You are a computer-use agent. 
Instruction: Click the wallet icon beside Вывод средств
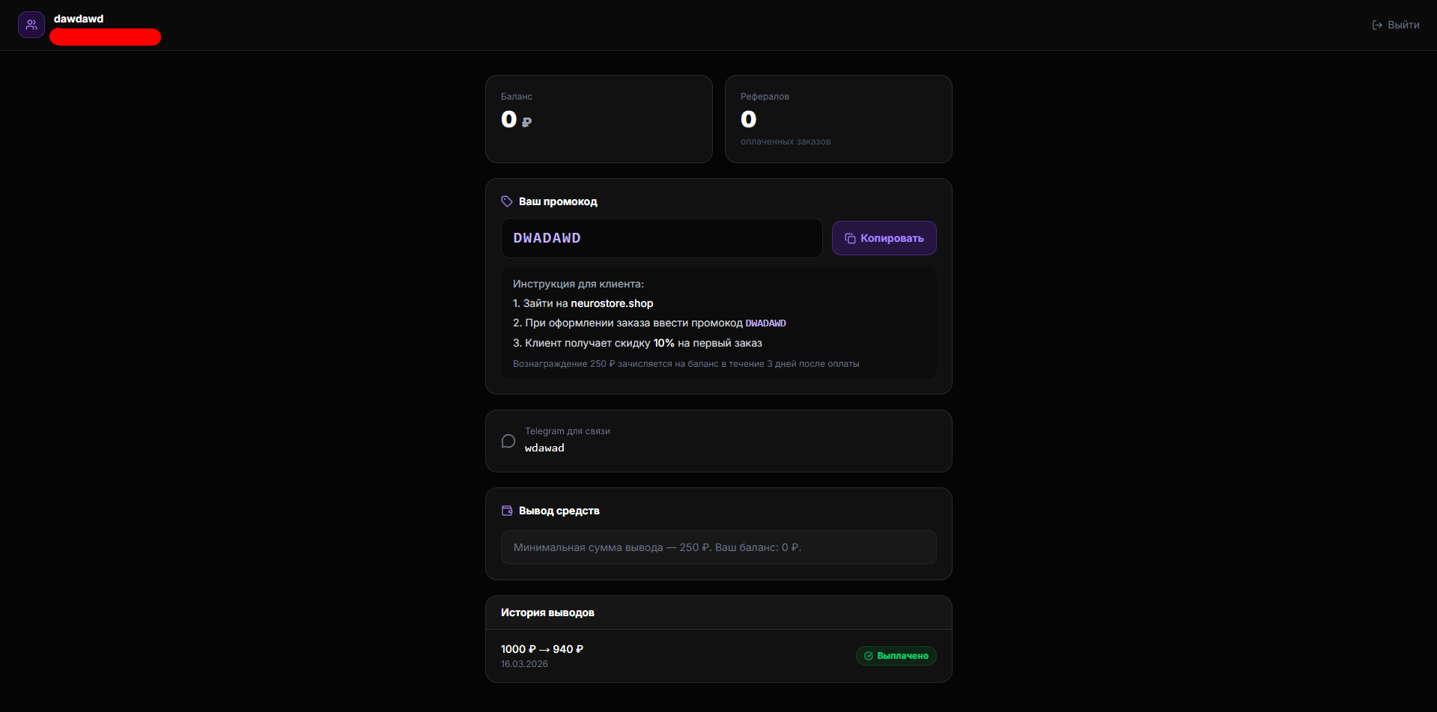tap(507, 511)
